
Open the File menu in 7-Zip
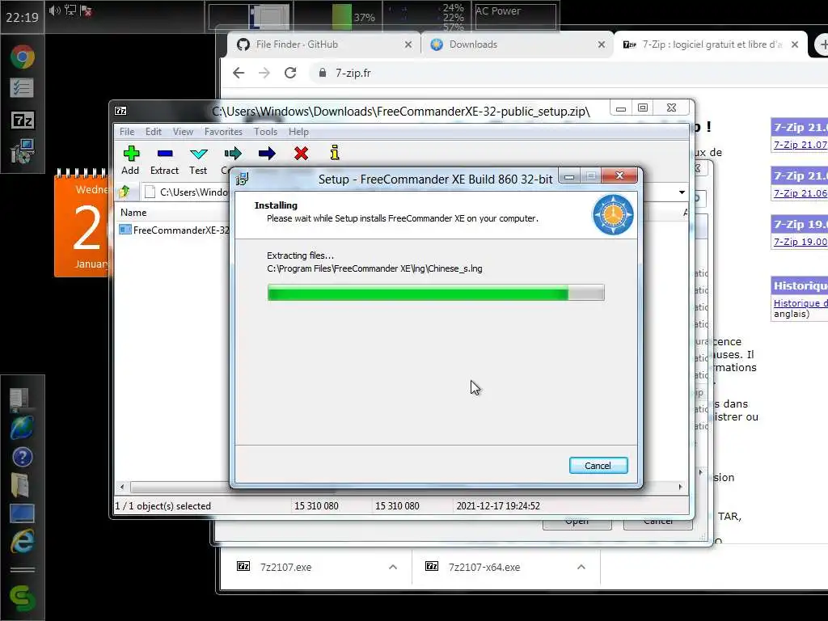127,132
